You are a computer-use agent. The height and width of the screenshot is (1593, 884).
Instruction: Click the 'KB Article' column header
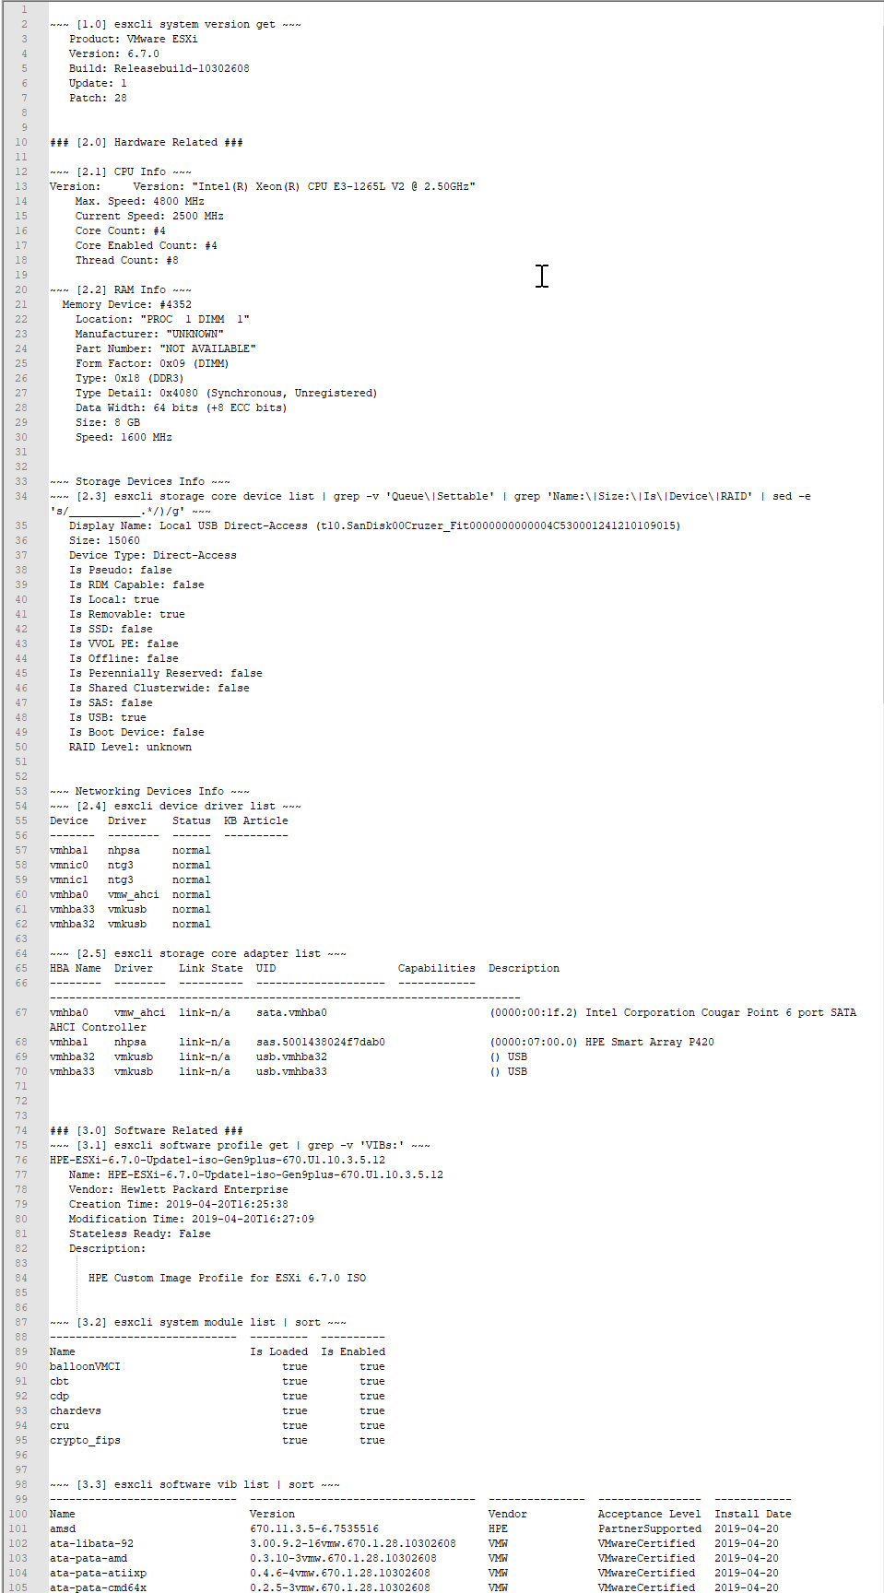(256, 820)
